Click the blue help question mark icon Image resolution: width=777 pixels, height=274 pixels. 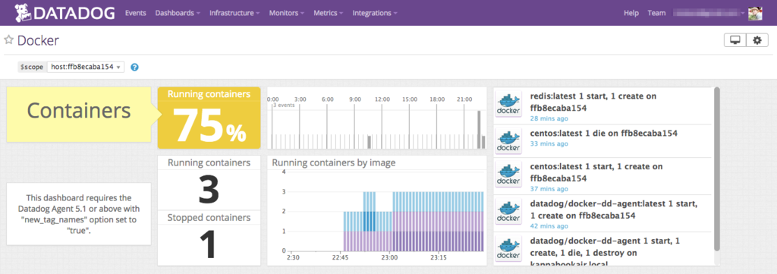tap(134, 67)
